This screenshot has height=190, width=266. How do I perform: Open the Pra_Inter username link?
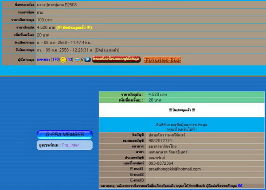(71, 145)
